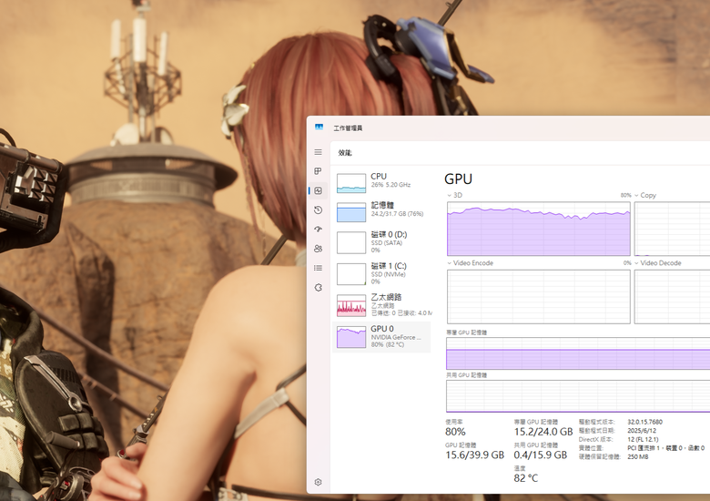
Task: Click the NVIDIA GeForce label under GPU 0
Action: pos(396,337)
